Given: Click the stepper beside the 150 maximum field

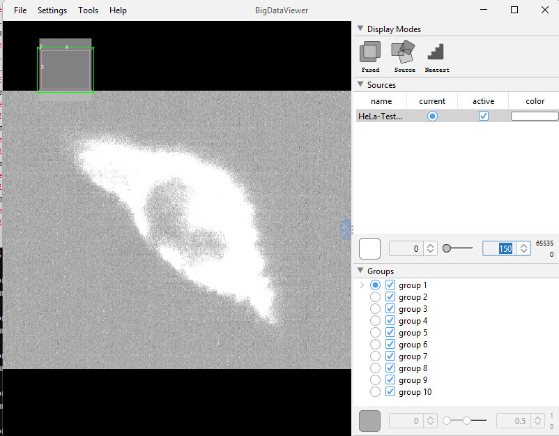Looking at the screenshot, I should tap(524, 248).
